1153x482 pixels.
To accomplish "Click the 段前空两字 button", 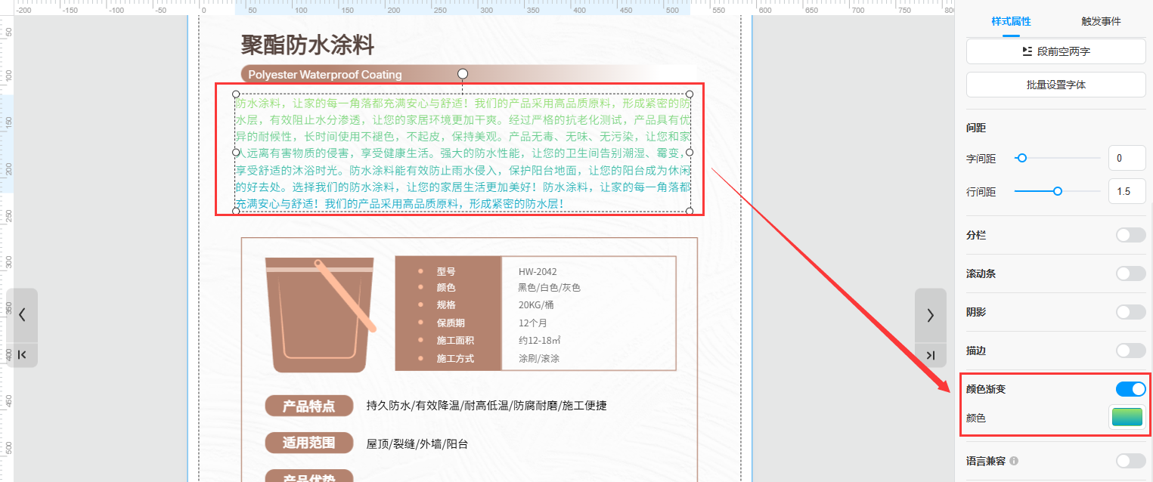I will coord(1055,51).
